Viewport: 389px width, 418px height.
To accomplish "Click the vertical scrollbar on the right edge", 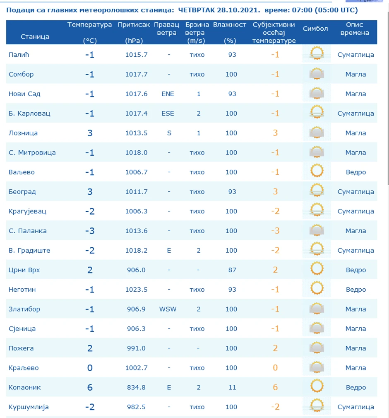I will [388, 97].
